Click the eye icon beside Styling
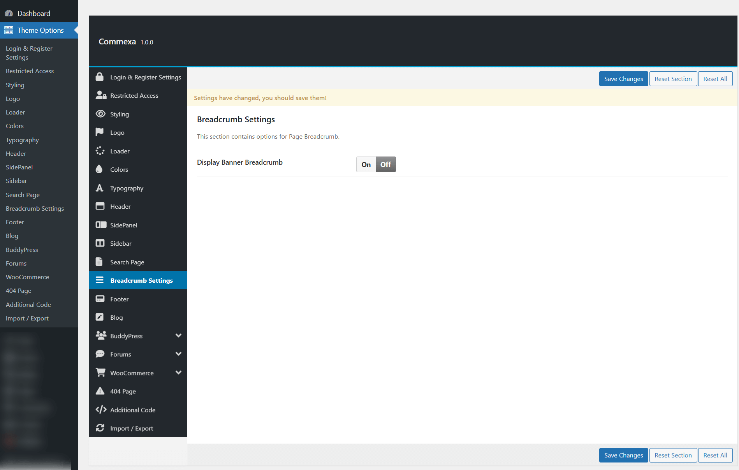 (x=100, y=114)
